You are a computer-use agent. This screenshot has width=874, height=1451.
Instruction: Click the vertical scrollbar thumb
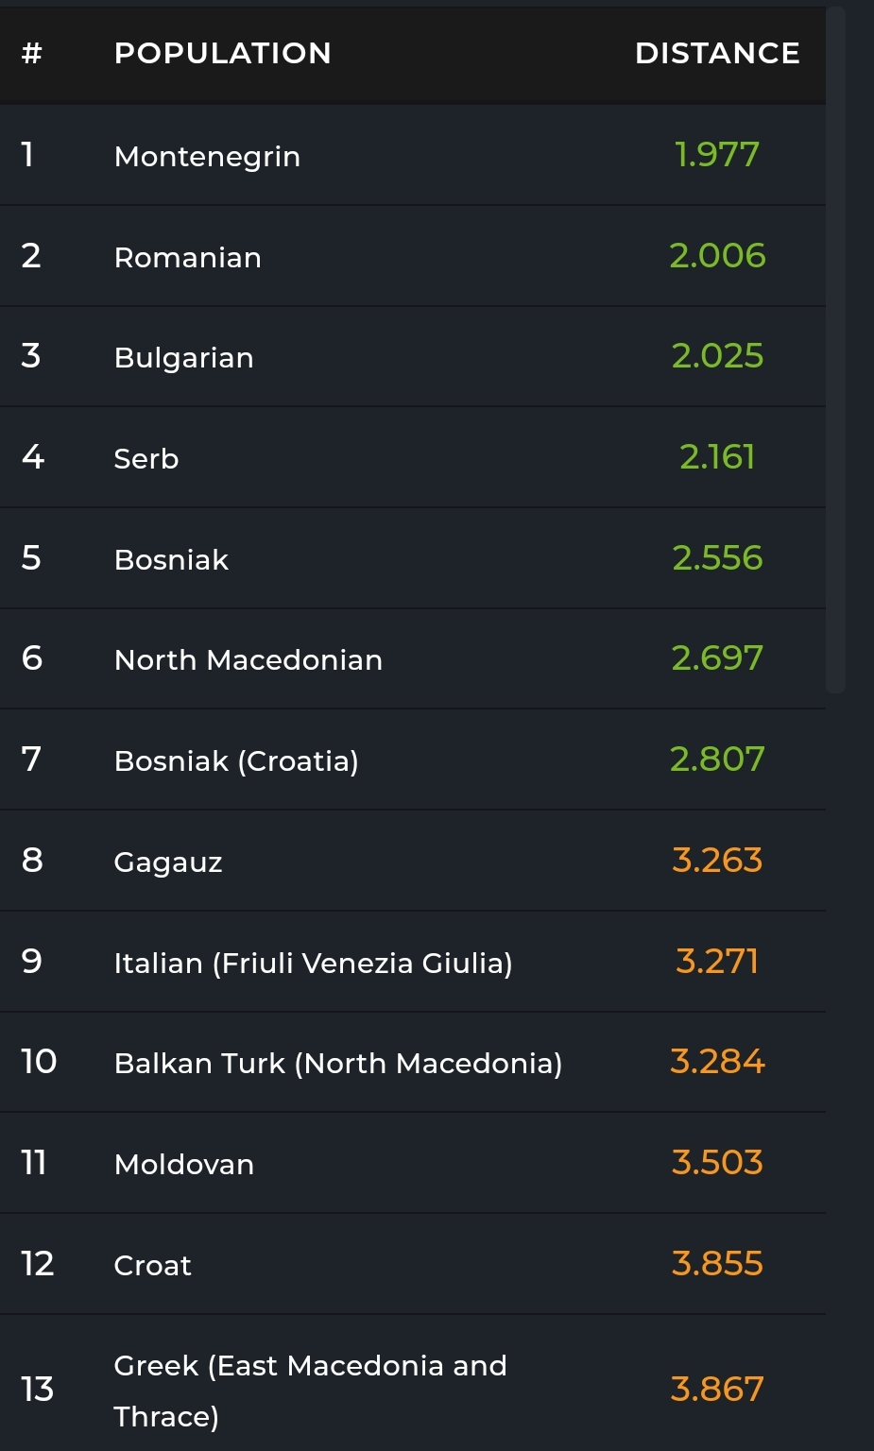click(x=835, y=350)
